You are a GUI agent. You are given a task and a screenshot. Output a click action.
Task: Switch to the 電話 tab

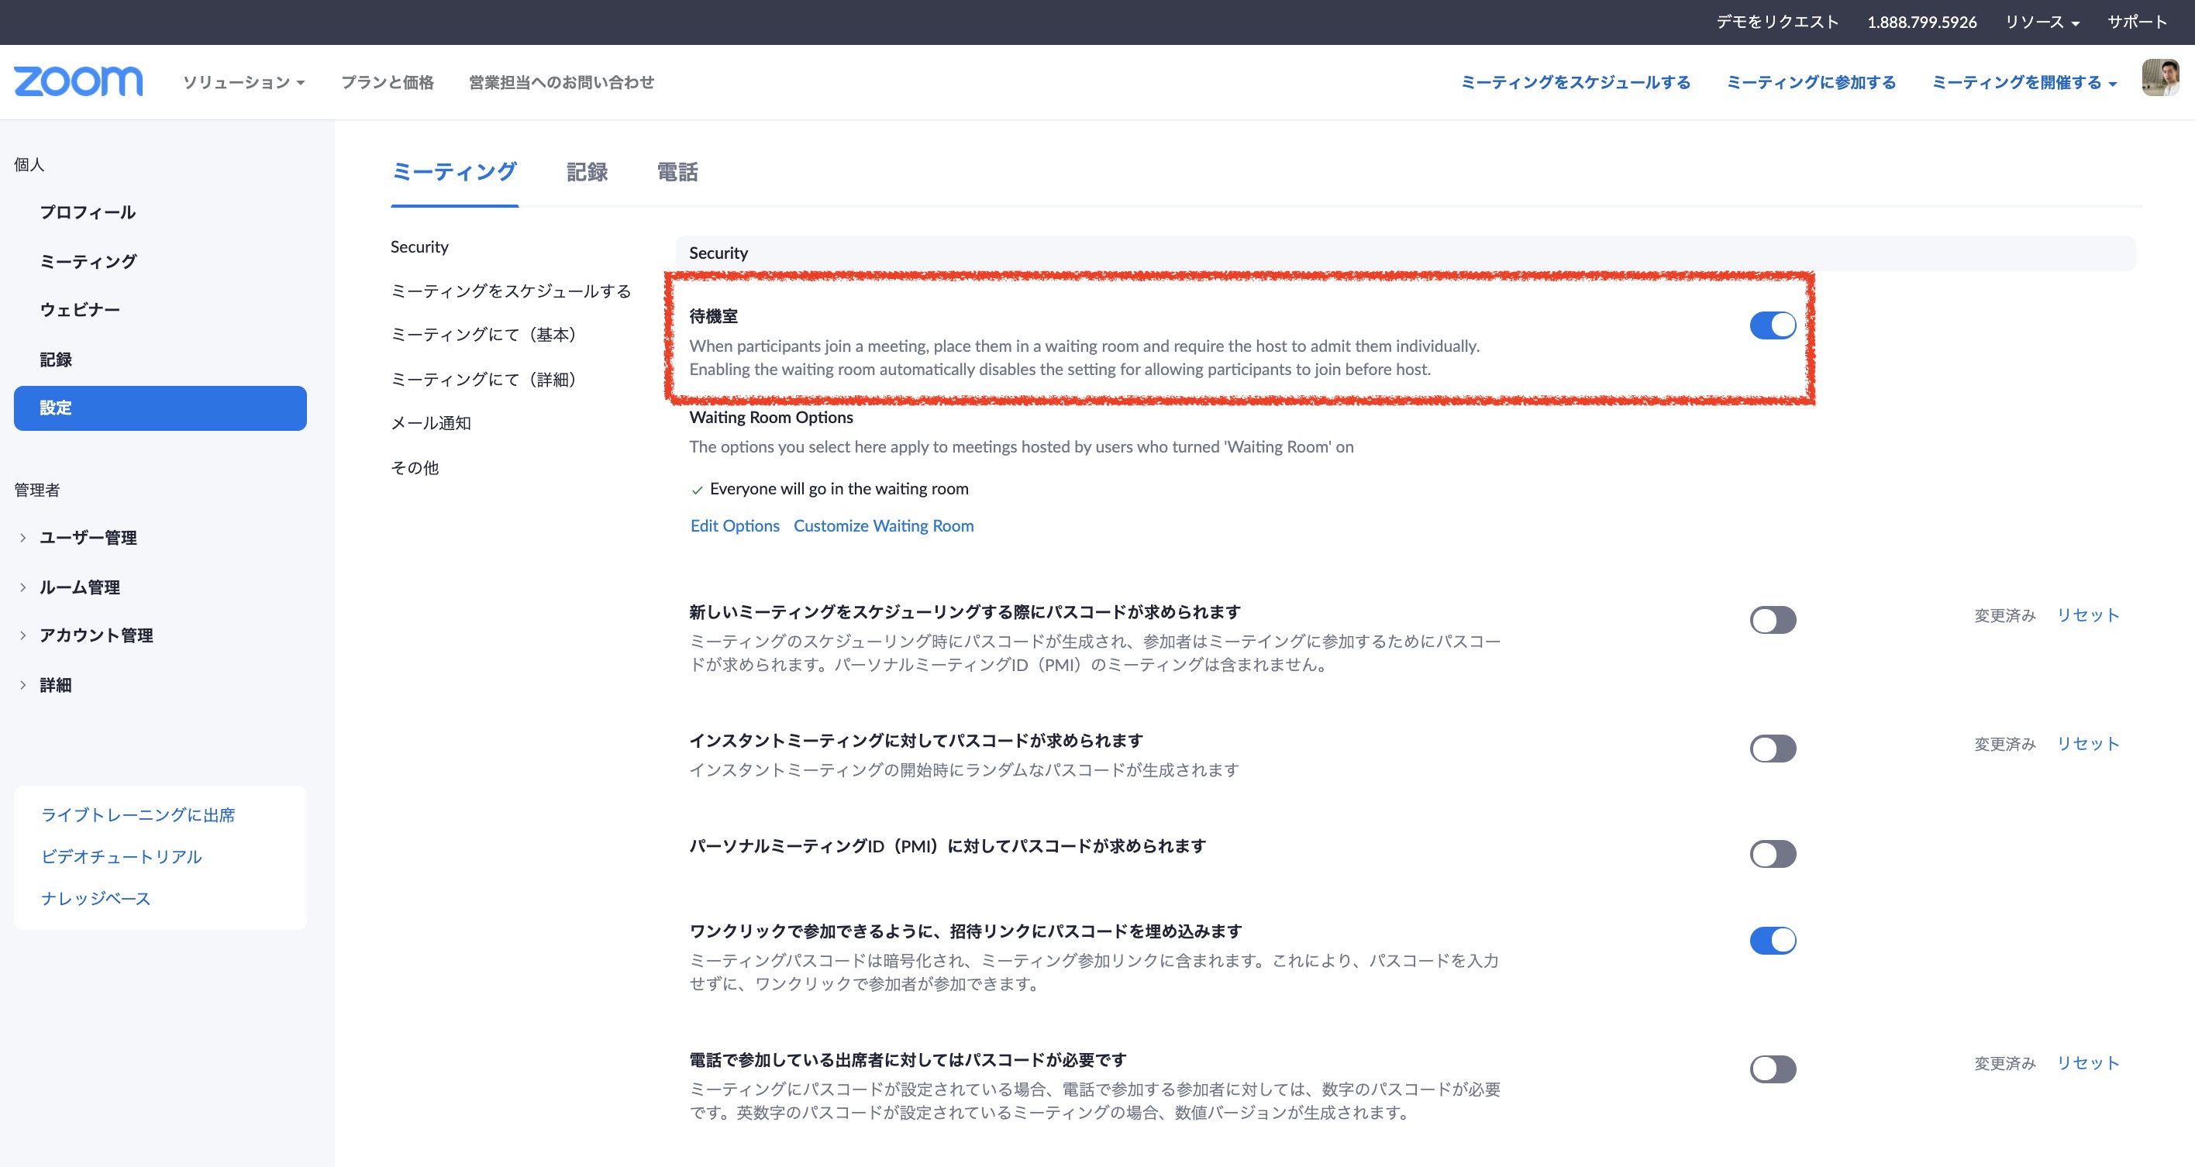click(677, 172)
